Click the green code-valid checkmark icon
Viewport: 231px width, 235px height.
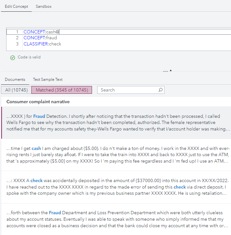12,57
